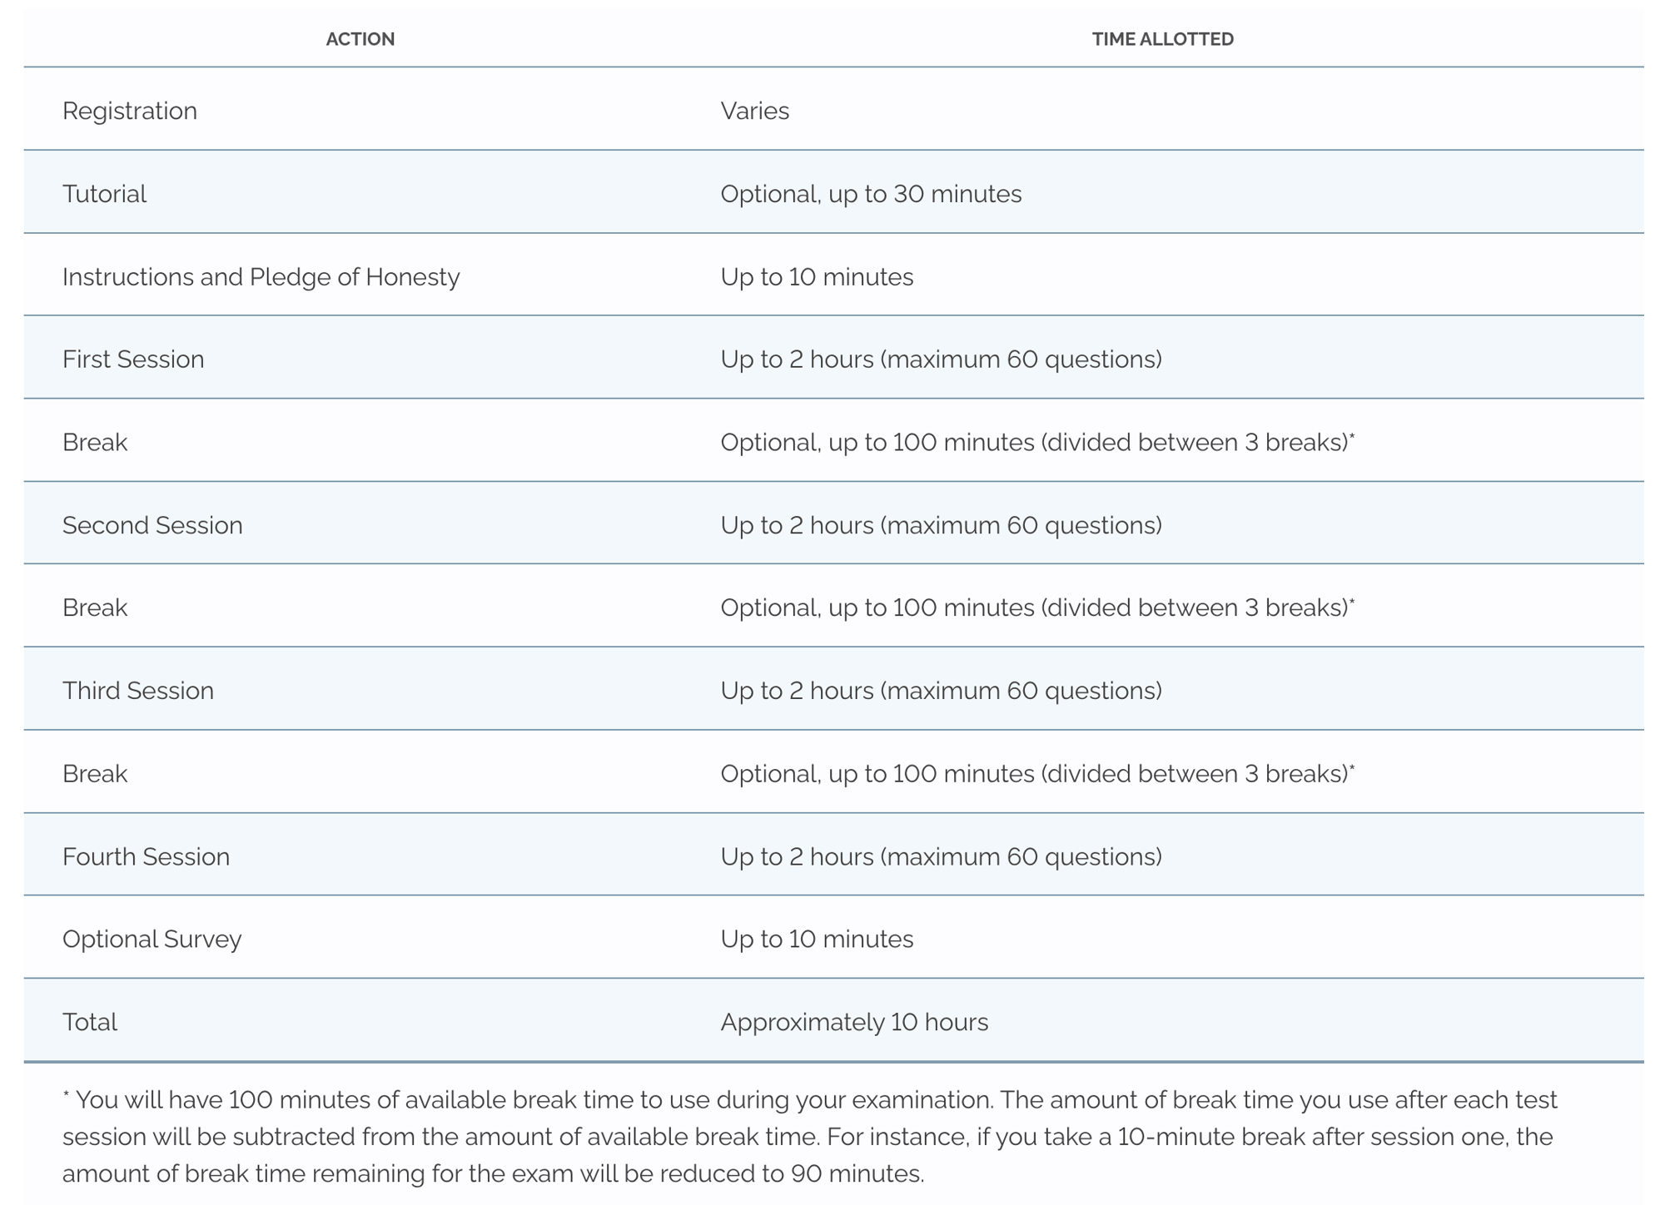Screen dimensions: 1665x1215
Task: Click Break label after Second Session
Action: 95,607
